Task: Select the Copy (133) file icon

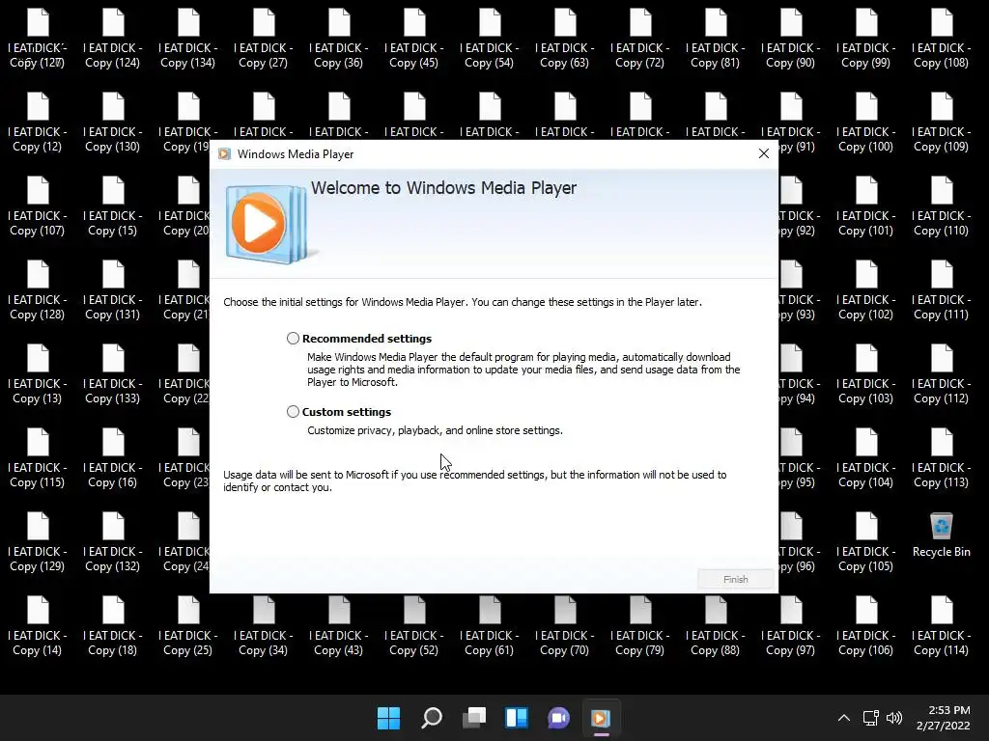Action: (113, 374)
